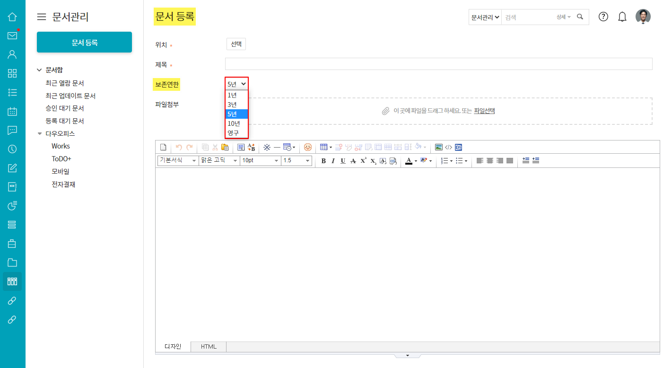The height and width of the screenshot is (368, 663).
Task: Click the emoticon smiley icon in editor
Action: pyautogui.click(x=308, y=147)
